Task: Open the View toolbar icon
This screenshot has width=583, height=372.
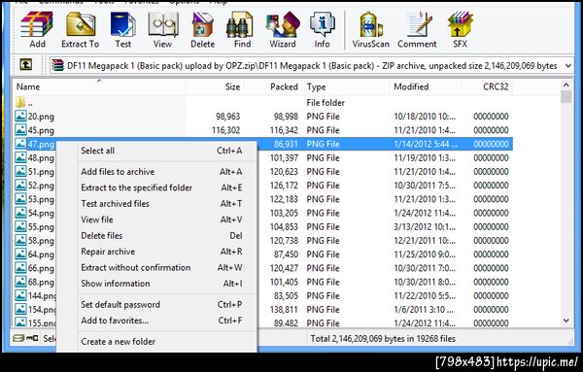Action: pos(163,30)
